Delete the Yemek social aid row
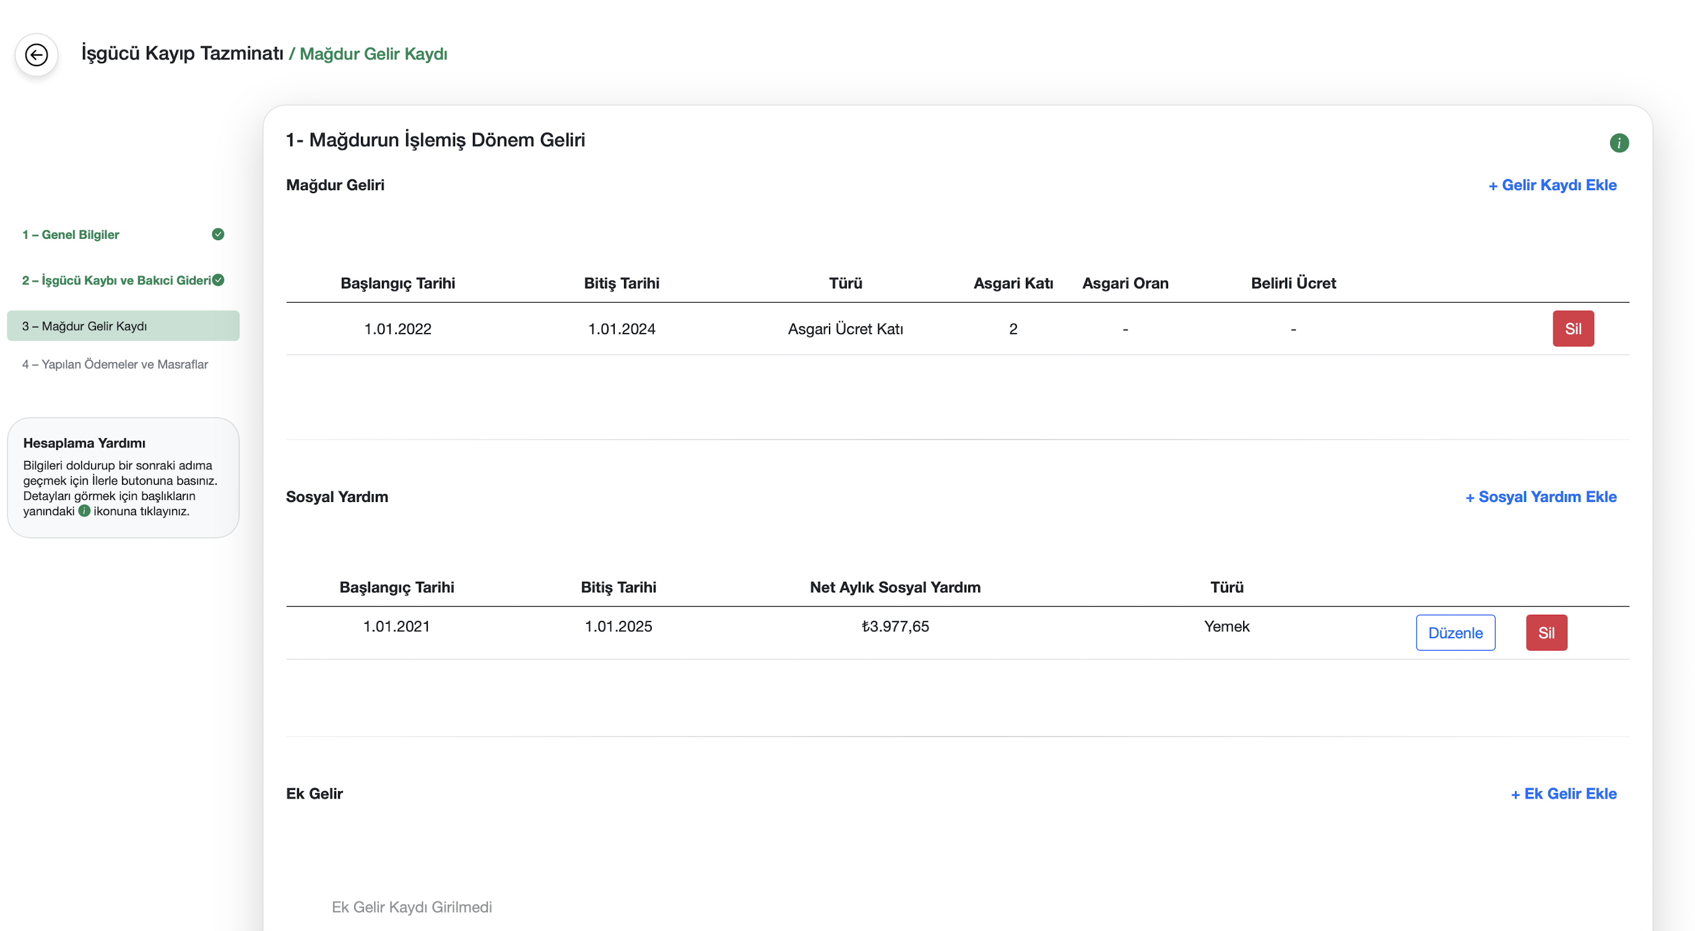Image resolution: width=1695 pixels, height=931 pixels. [1546, 633]
